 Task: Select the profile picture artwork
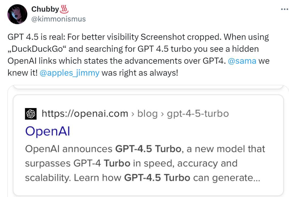click(17, 14)
